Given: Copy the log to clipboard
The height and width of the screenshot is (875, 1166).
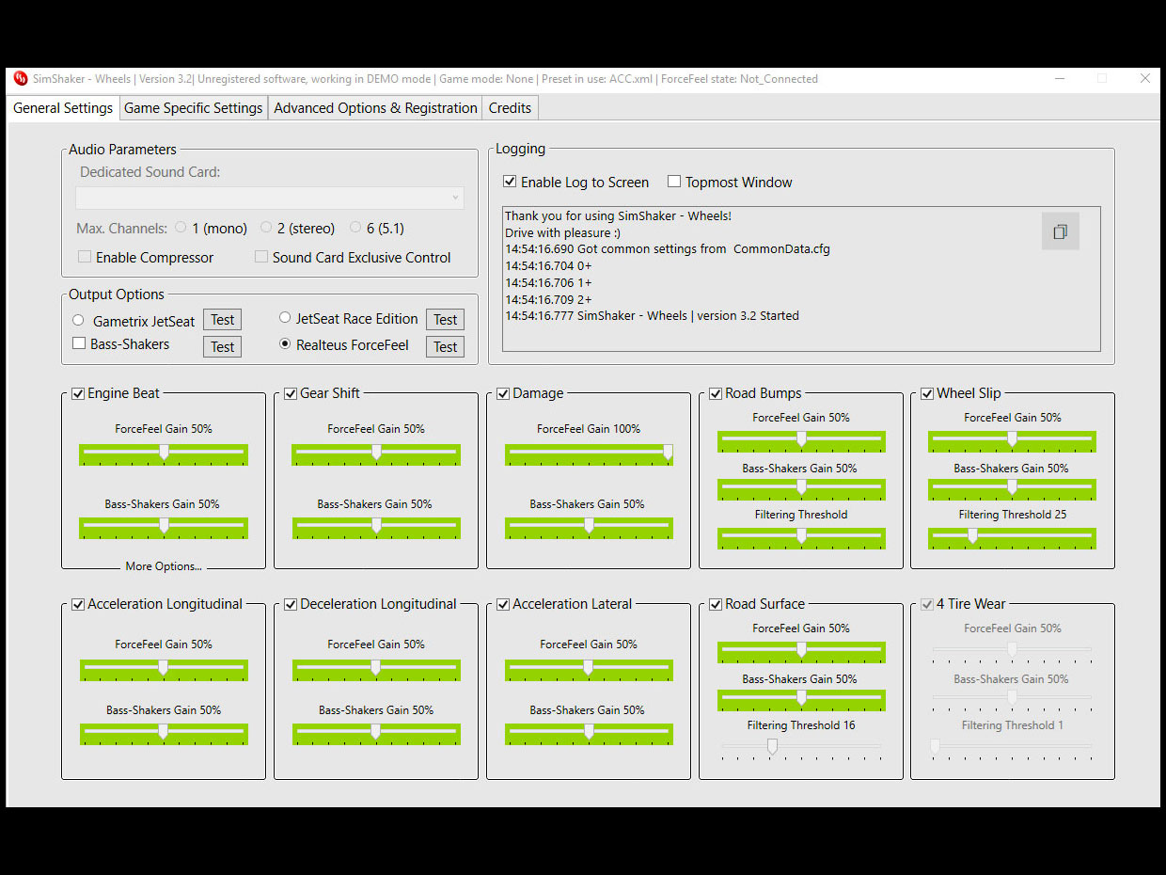Looking at the screenshot, I should (x=1060, y=231).
